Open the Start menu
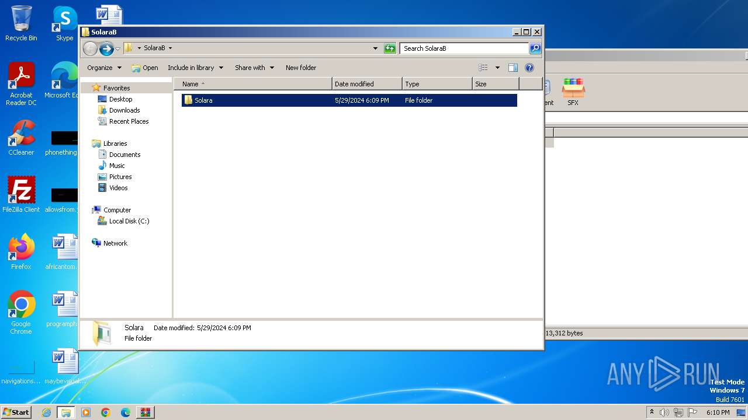 16,412
